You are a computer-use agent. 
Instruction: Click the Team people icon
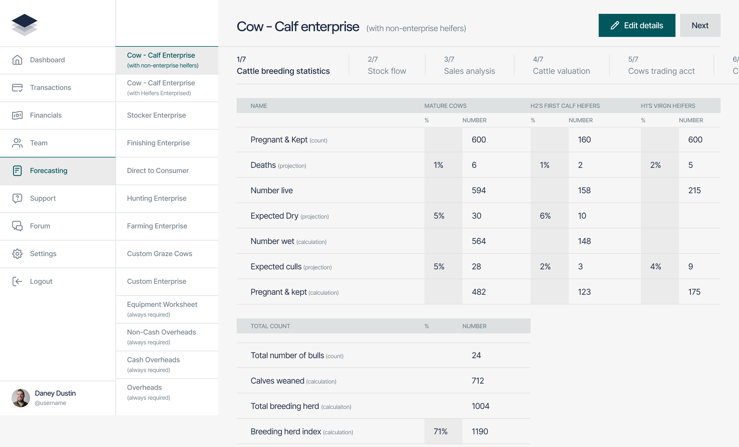pos(17,143)
